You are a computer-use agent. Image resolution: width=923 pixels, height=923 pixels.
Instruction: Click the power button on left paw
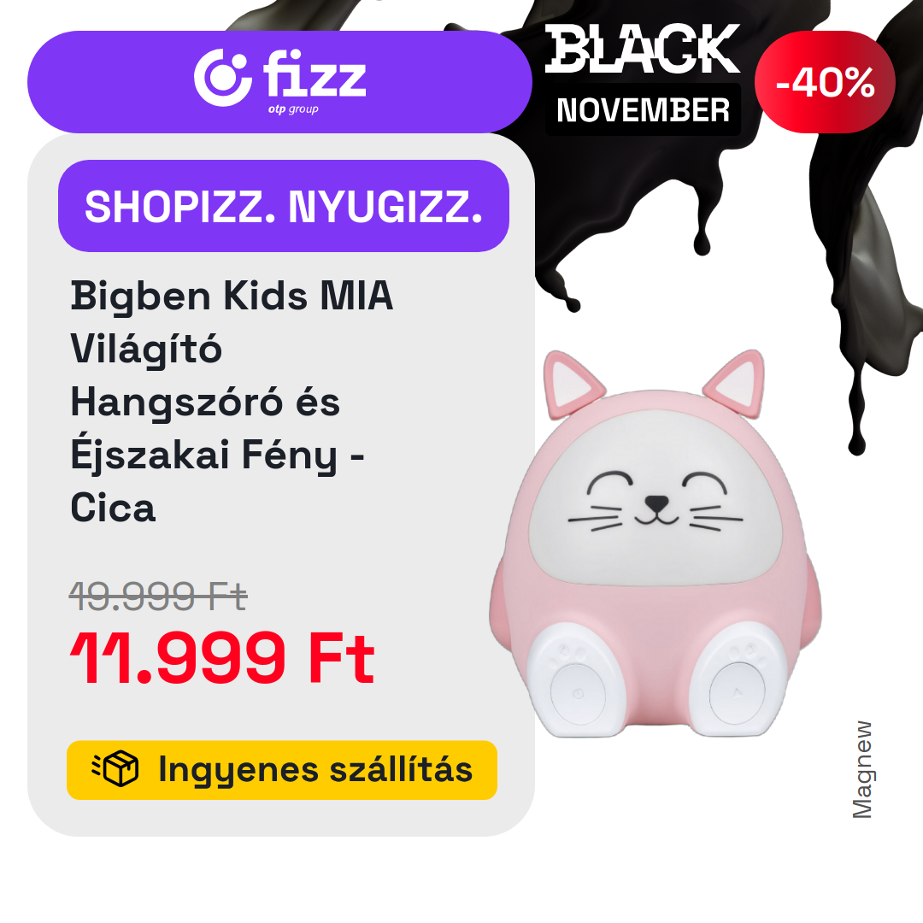click(578, 694)
